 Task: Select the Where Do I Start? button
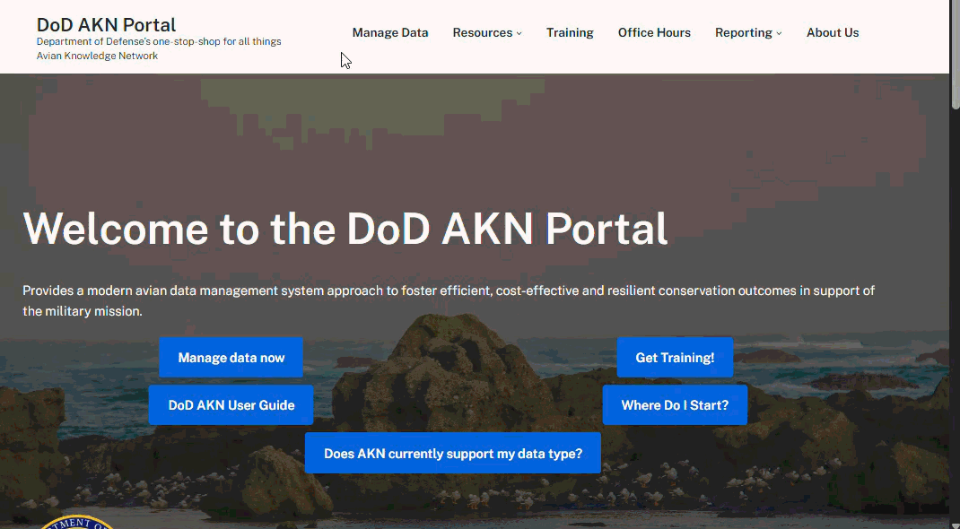(x=675, y=405)
